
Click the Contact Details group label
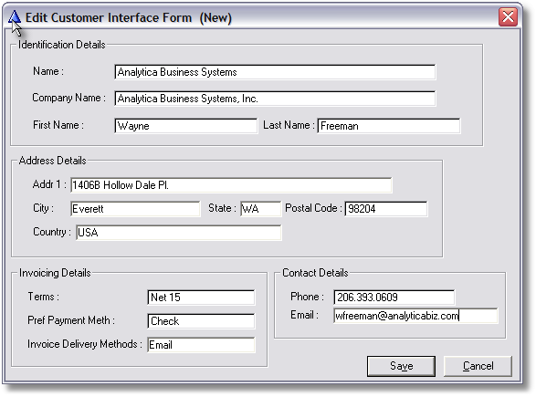click(x=315, y=273)
